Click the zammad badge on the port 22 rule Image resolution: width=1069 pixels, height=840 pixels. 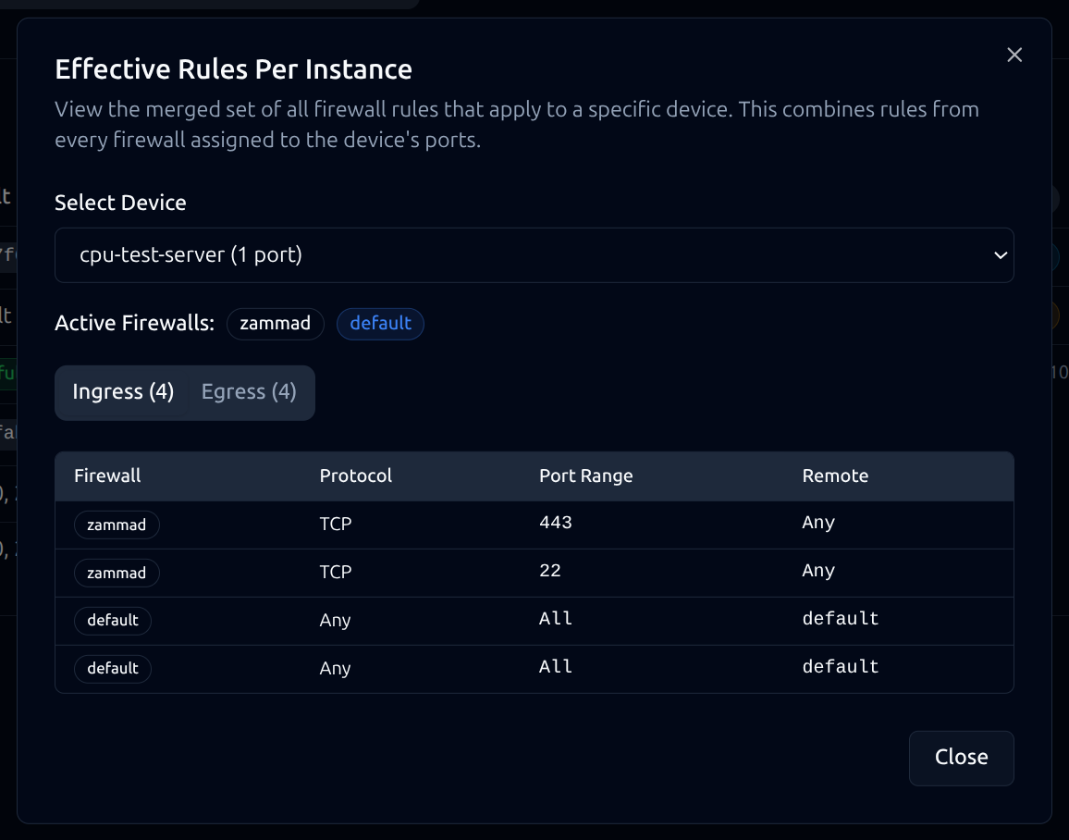[x=117, y=573]
